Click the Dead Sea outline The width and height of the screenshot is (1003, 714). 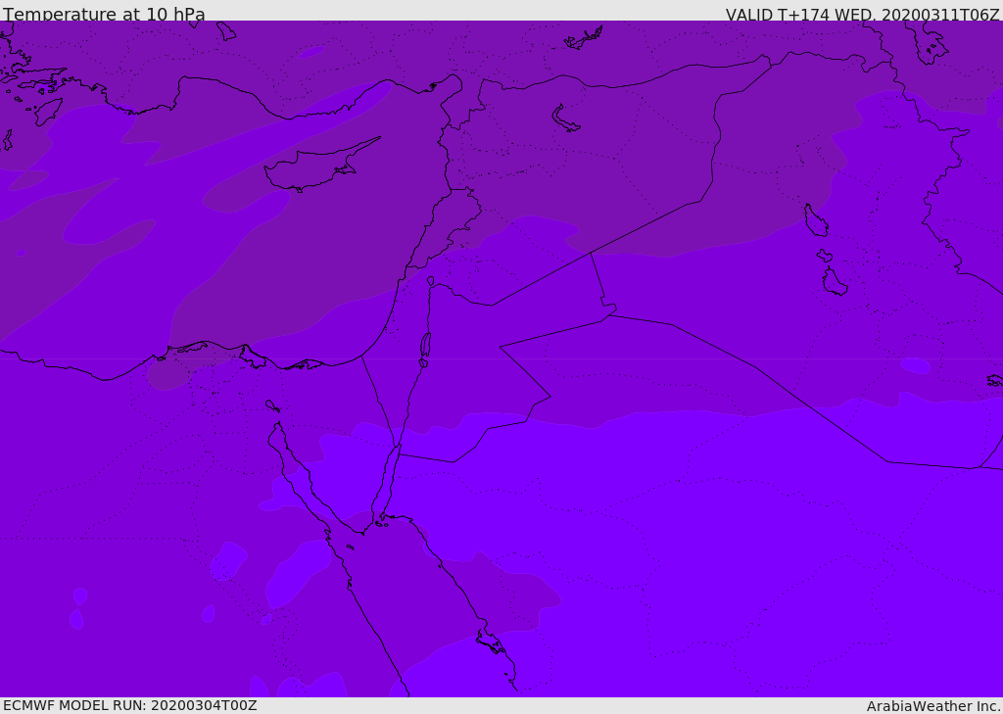coord(425,346)
